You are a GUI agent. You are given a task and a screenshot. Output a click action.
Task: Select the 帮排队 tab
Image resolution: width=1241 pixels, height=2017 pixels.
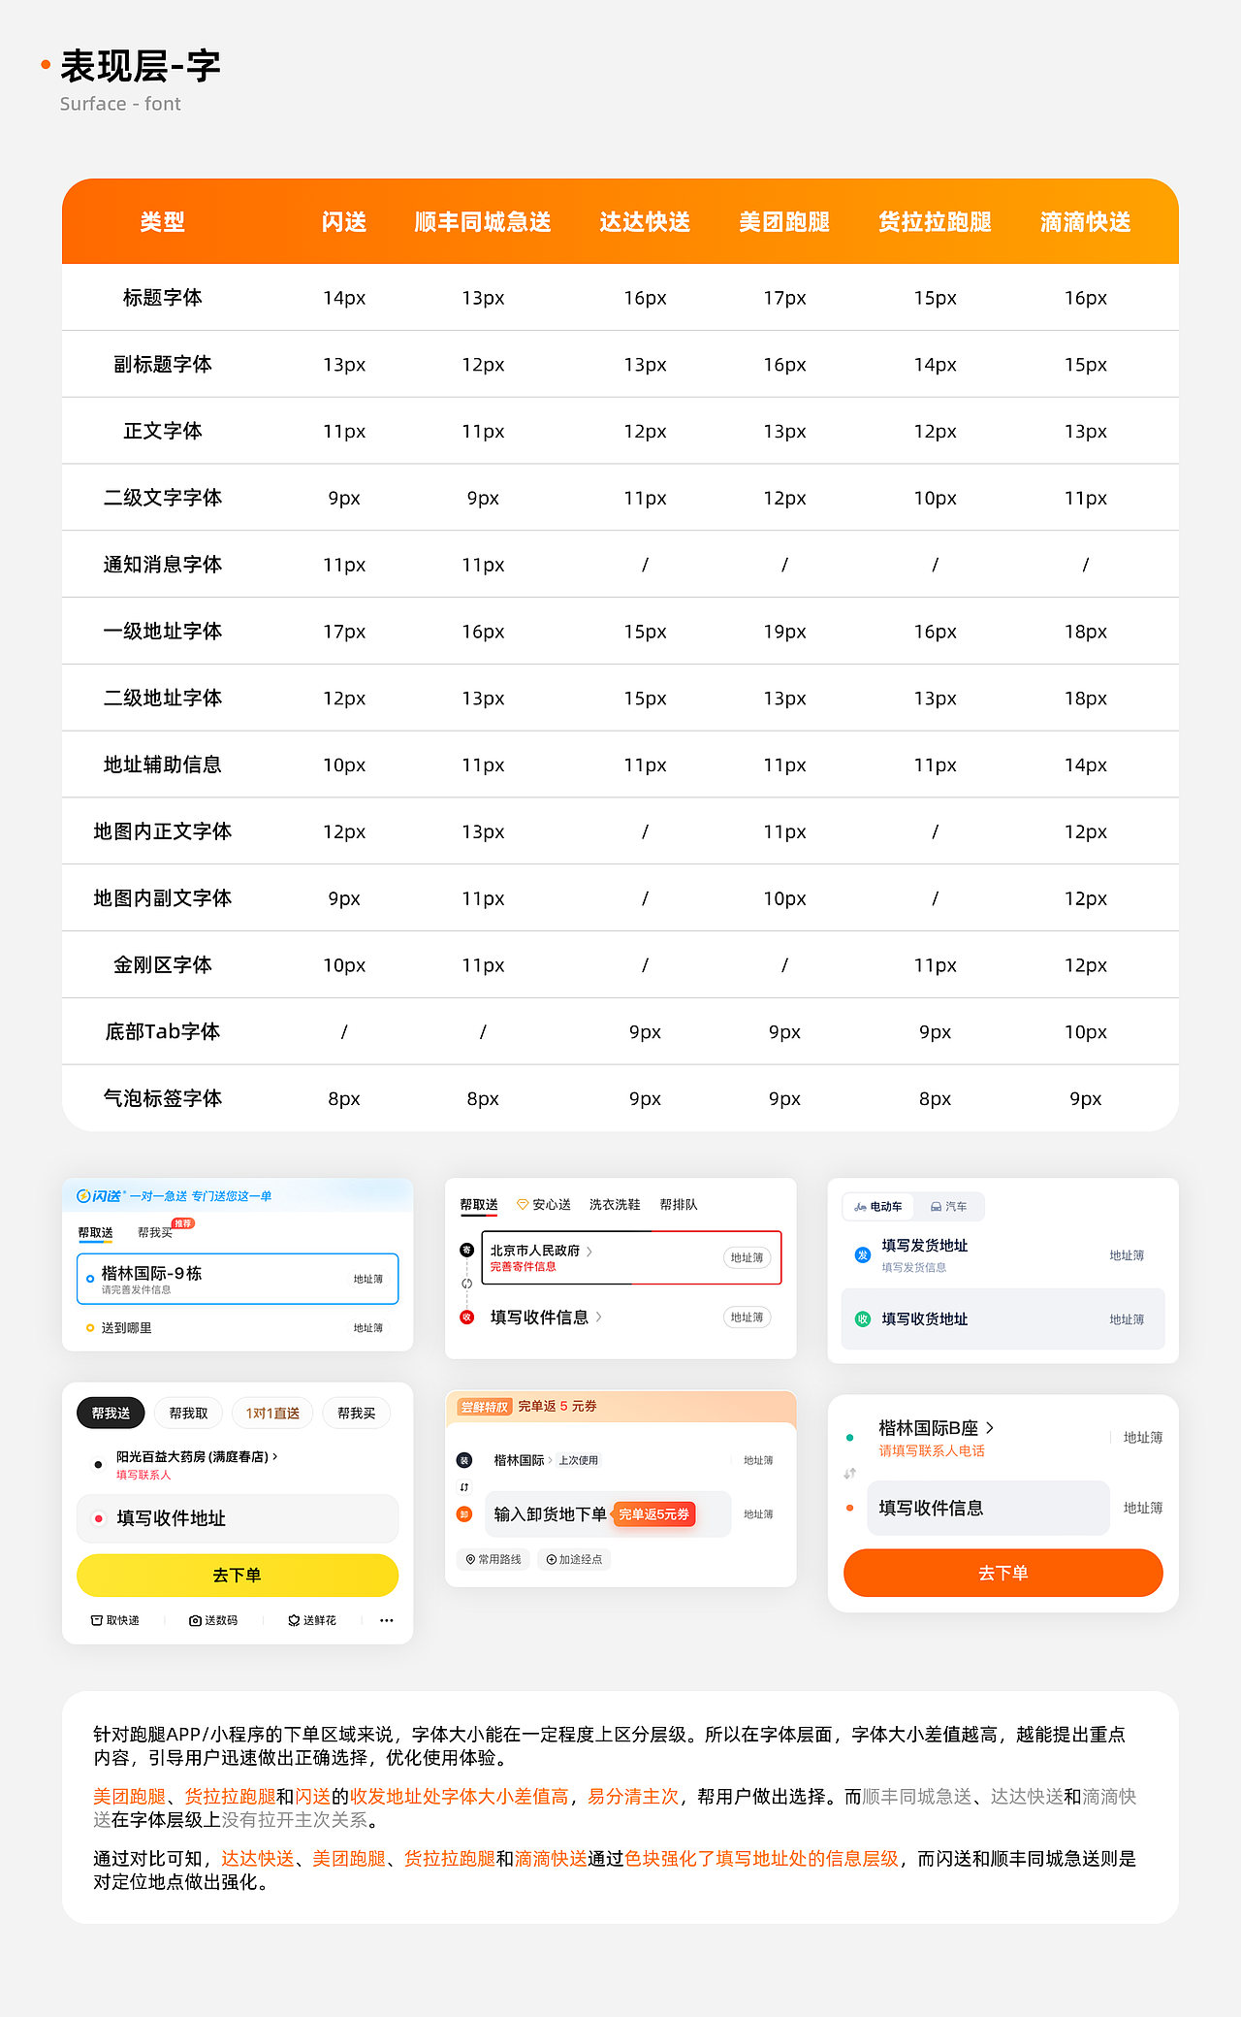[x=679, y=1205]
